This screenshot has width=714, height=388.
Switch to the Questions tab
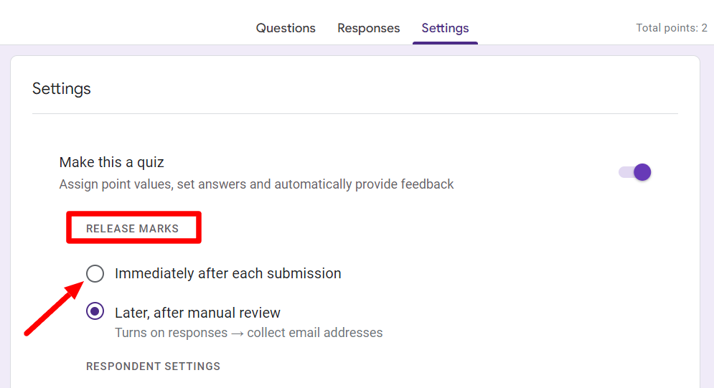(x=286, y=28)
